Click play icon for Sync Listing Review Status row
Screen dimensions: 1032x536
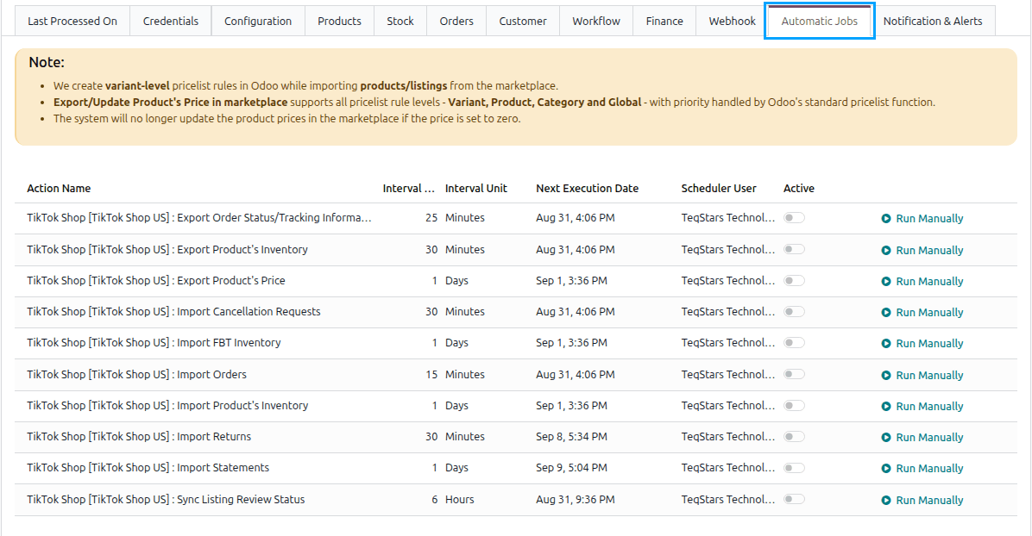886,500
